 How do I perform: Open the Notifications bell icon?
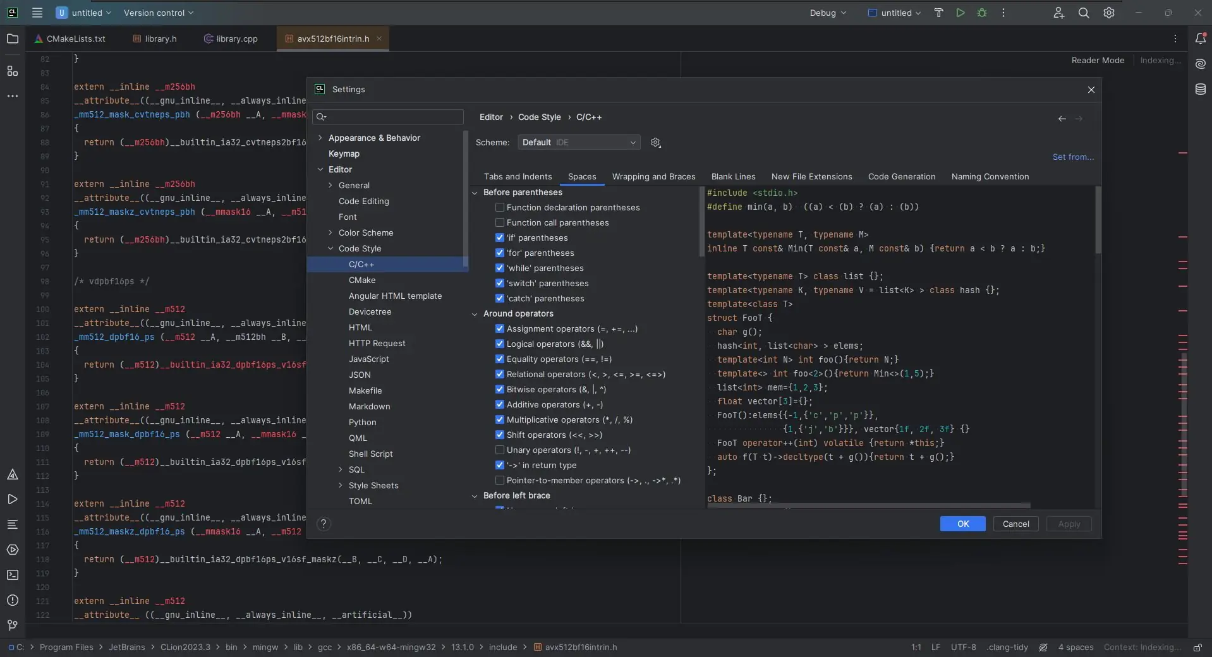tap(1200, 39)
